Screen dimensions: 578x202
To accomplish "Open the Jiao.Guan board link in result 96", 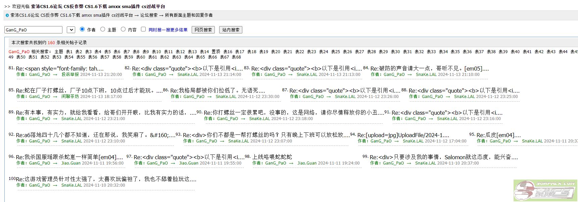I will pos(71,163).
